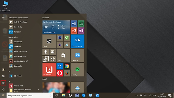174x98 pixels.
Task: Click the Cortana search box
Action: click(x=30, y=95)
